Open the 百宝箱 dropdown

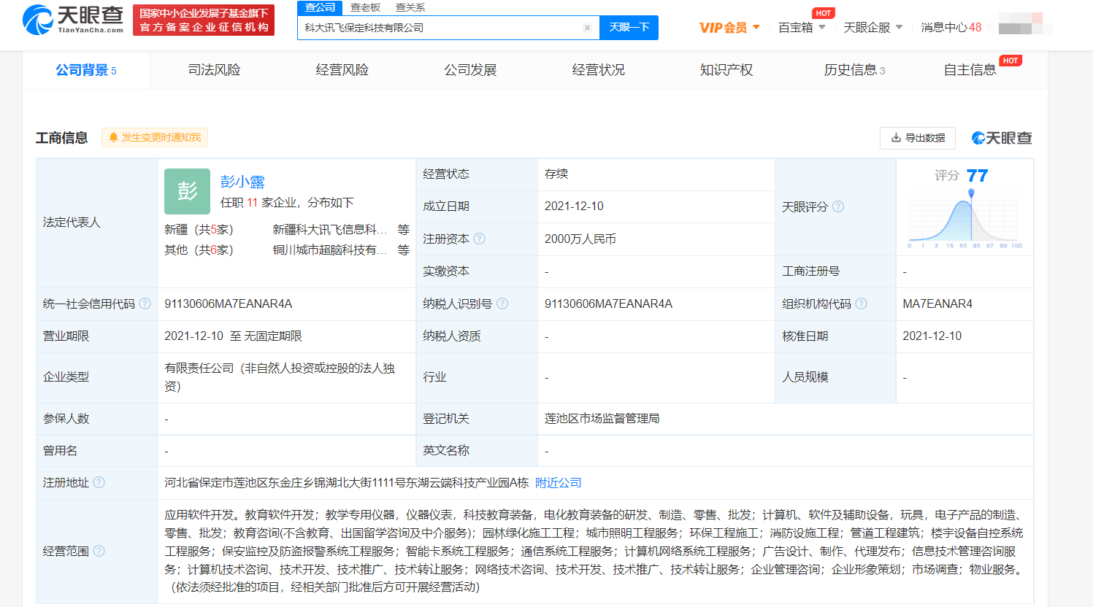(802, 28)
